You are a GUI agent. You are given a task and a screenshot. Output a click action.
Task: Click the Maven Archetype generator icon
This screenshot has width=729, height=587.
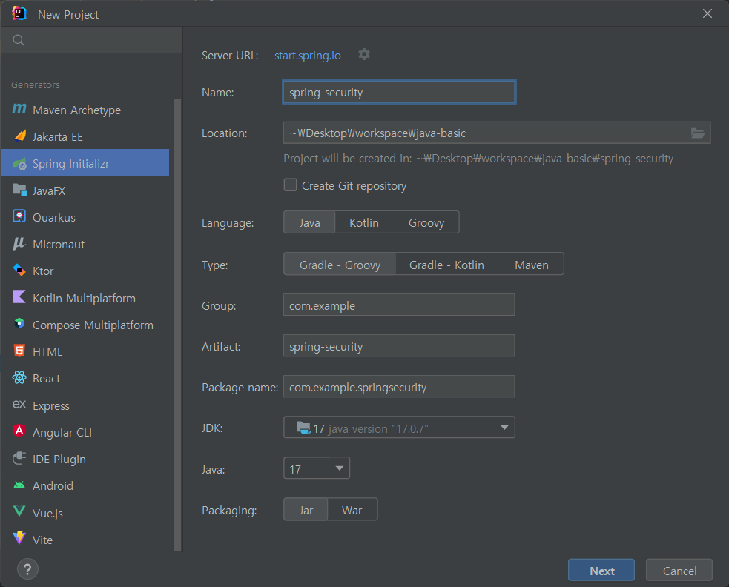click(x=19, y=109)
